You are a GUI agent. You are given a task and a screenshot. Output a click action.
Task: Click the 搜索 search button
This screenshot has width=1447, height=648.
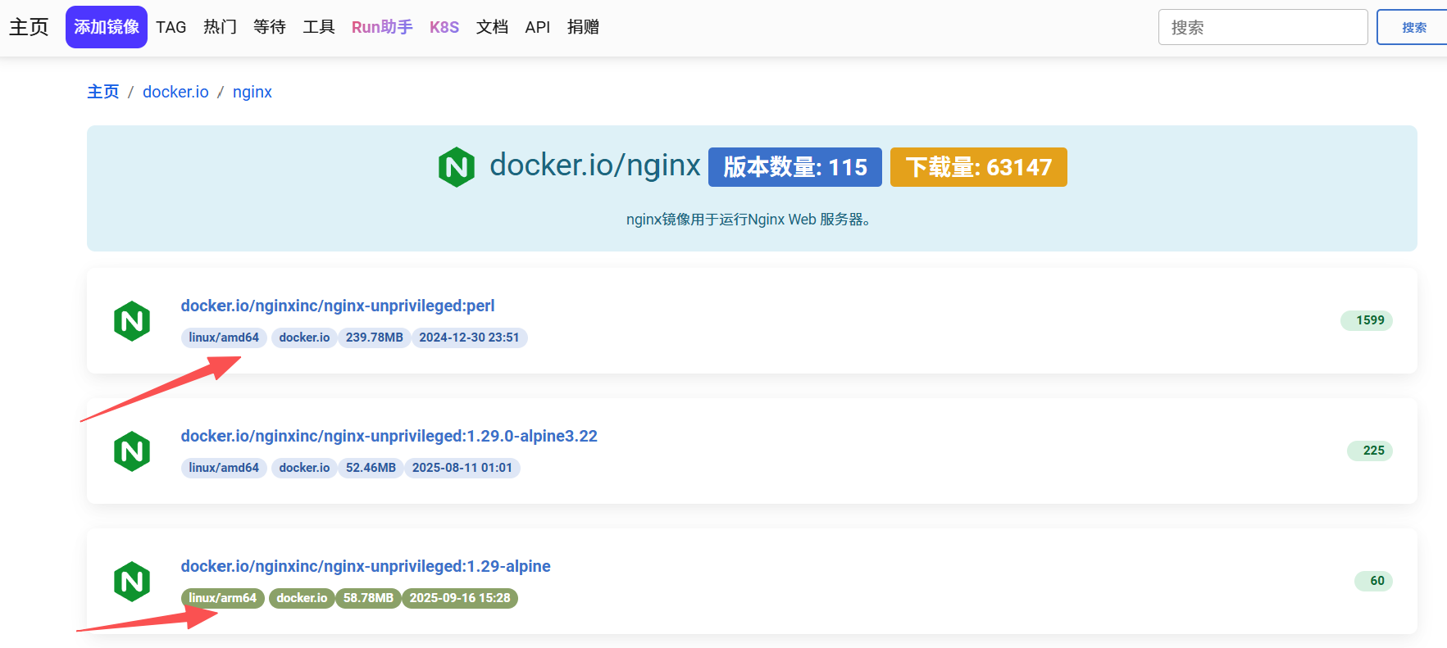[1413, 27]
